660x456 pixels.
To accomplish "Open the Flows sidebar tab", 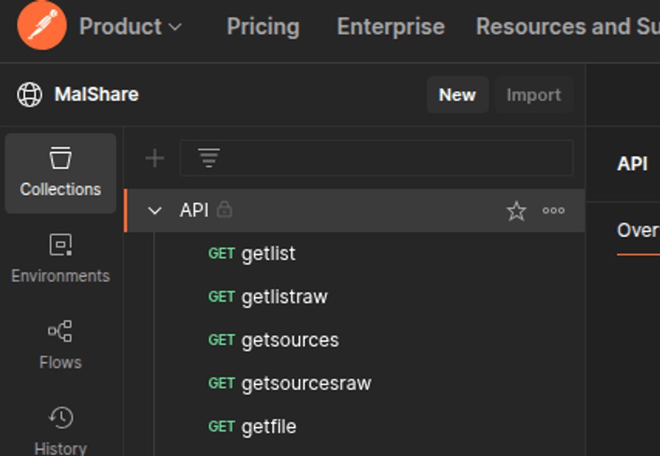I will (x=60, y=345).
